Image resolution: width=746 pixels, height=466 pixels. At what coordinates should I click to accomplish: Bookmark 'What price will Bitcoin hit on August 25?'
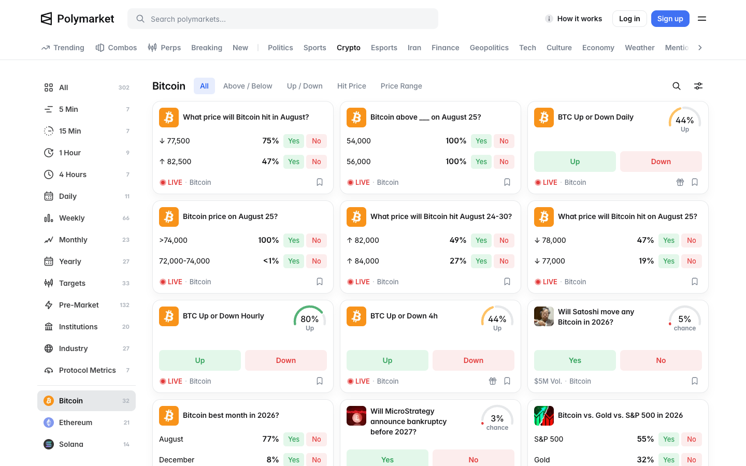point(695,282)
